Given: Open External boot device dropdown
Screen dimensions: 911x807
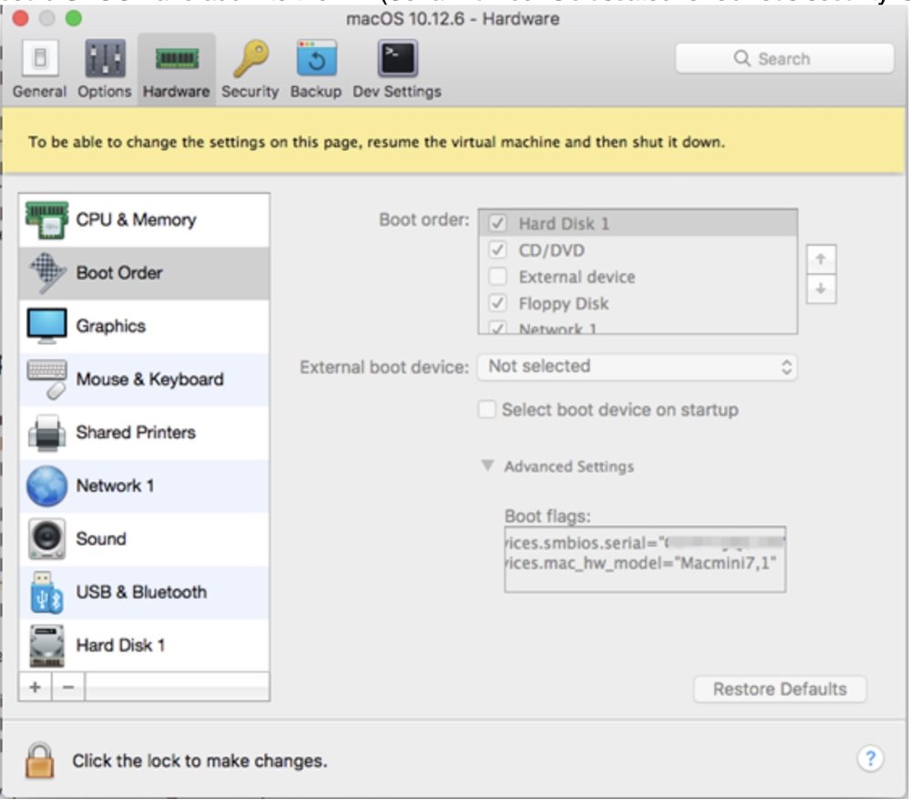Looking at the screenshot, I should click(638, 367).
